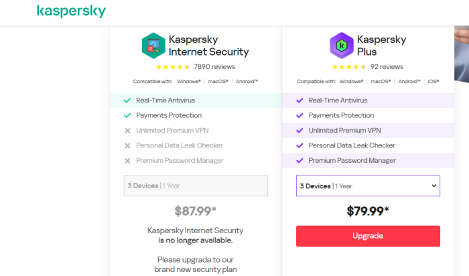Image resolution: width=469 pixels, height=276 pixels.
Task: Open the 7890 reviews link
Action: [214, 67]
